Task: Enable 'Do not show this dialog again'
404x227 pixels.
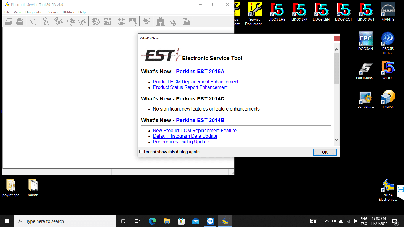Action: (141, 152)
